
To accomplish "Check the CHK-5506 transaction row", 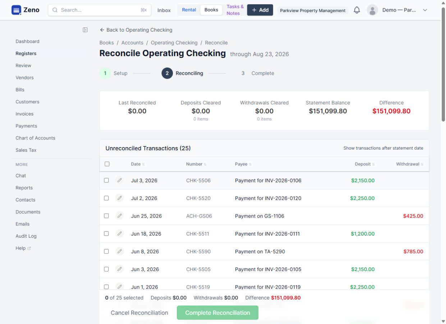I will pos(106,181).
